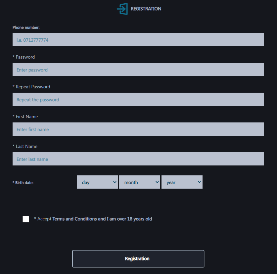Image resolution: width=277 pixels, height=274 pixels.
Task: Click the REGISTRATION heading text
Action: 146,9
